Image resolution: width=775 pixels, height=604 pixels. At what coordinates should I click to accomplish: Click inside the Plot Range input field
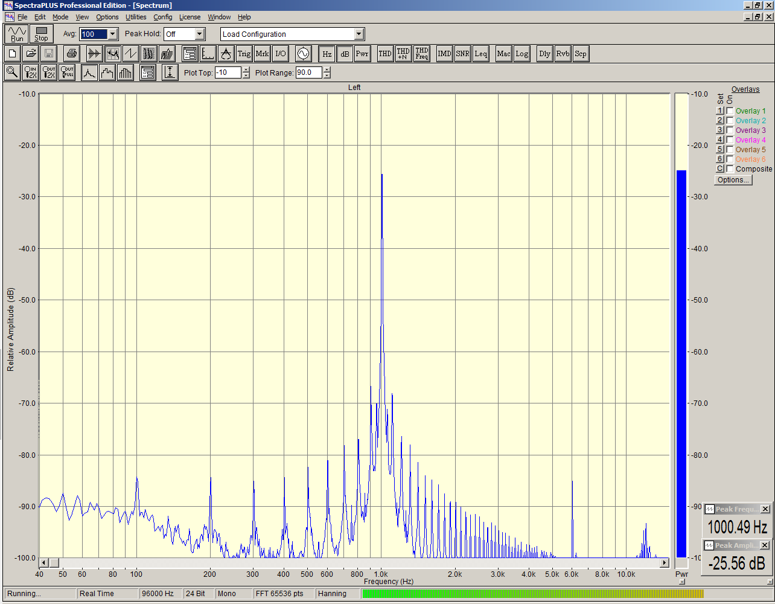[308, 73]
